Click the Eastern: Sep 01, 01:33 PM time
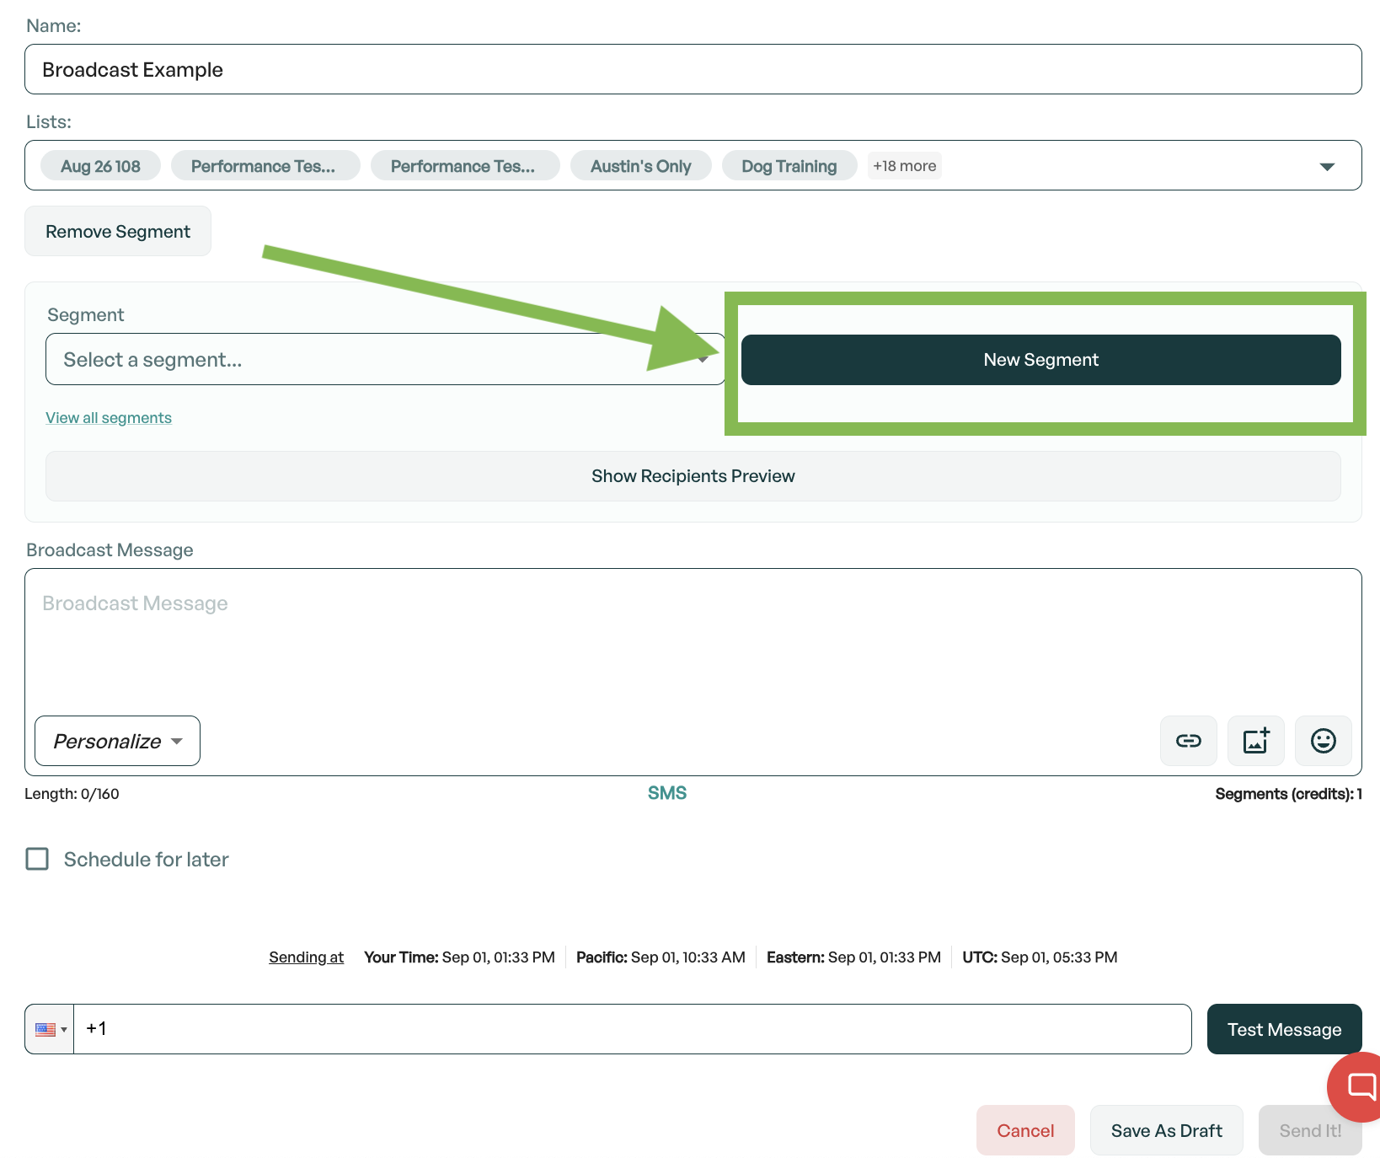This screenshot has height=1158, width=1380. 853,957
